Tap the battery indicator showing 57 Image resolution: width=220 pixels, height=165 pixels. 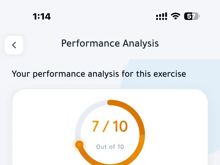[x=192, y=16]
